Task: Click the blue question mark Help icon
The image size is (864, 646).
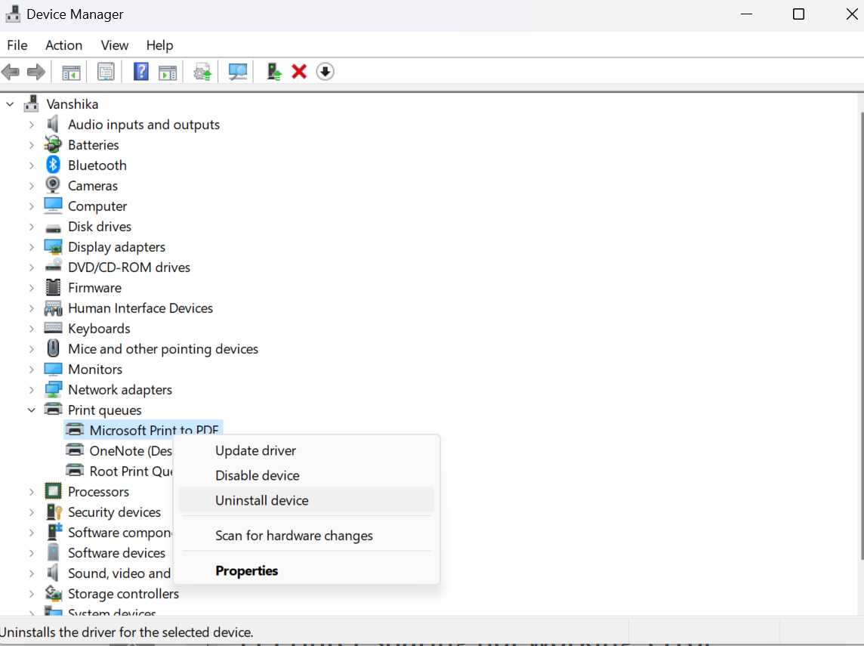Action: coord(140,72)
